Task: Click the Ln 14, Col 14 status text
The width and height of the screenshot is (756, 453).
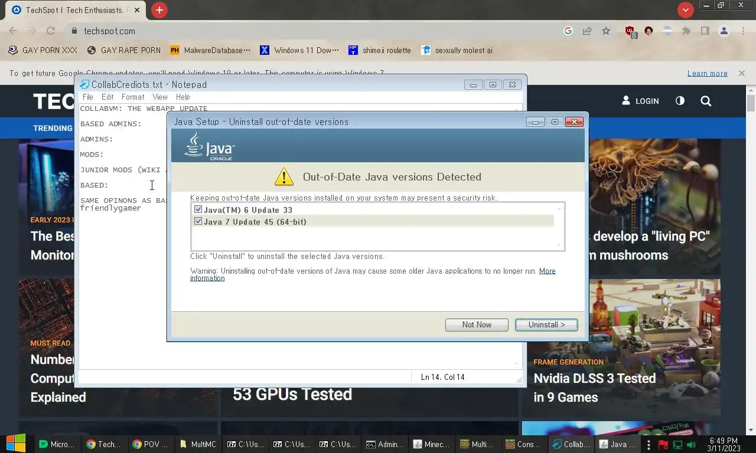Action: (442, 377)
